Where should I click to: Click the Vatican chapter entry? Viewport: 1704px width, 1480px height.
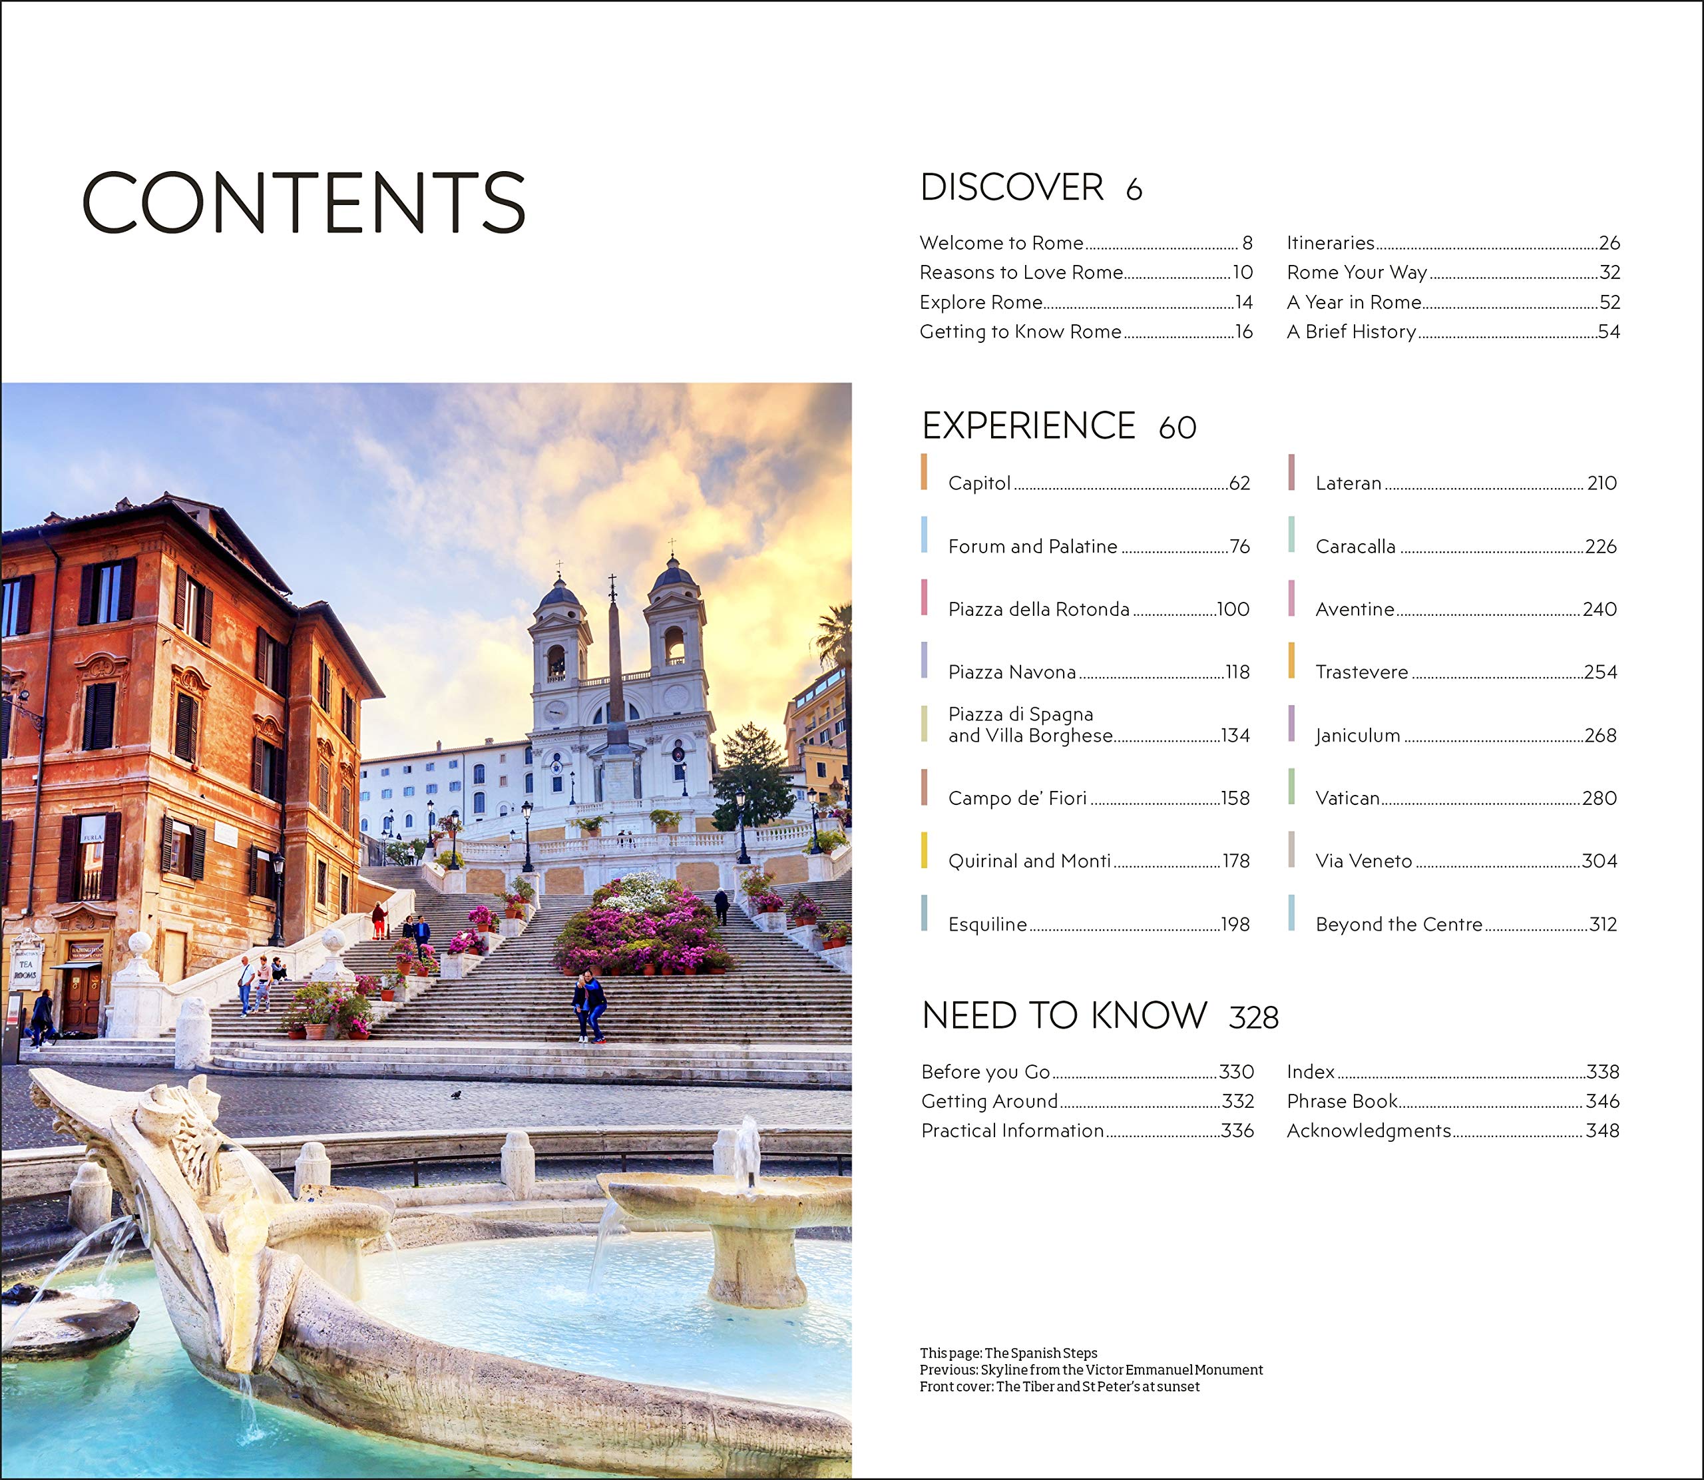click(1347, 798)
